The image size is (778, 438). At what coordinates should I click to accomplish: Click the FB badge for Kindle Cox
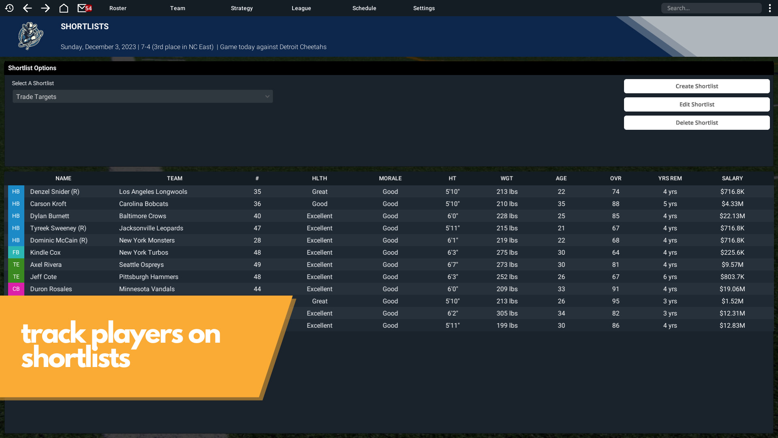(x=16, y=253)
